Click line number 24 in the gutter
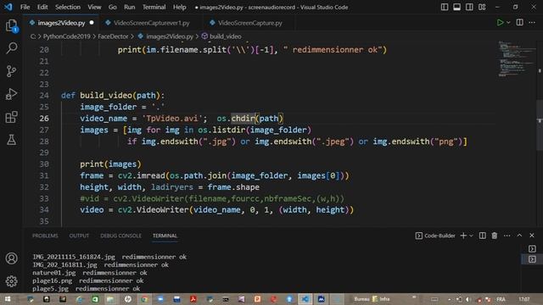543x305 pixels. [x=44, y=96]
